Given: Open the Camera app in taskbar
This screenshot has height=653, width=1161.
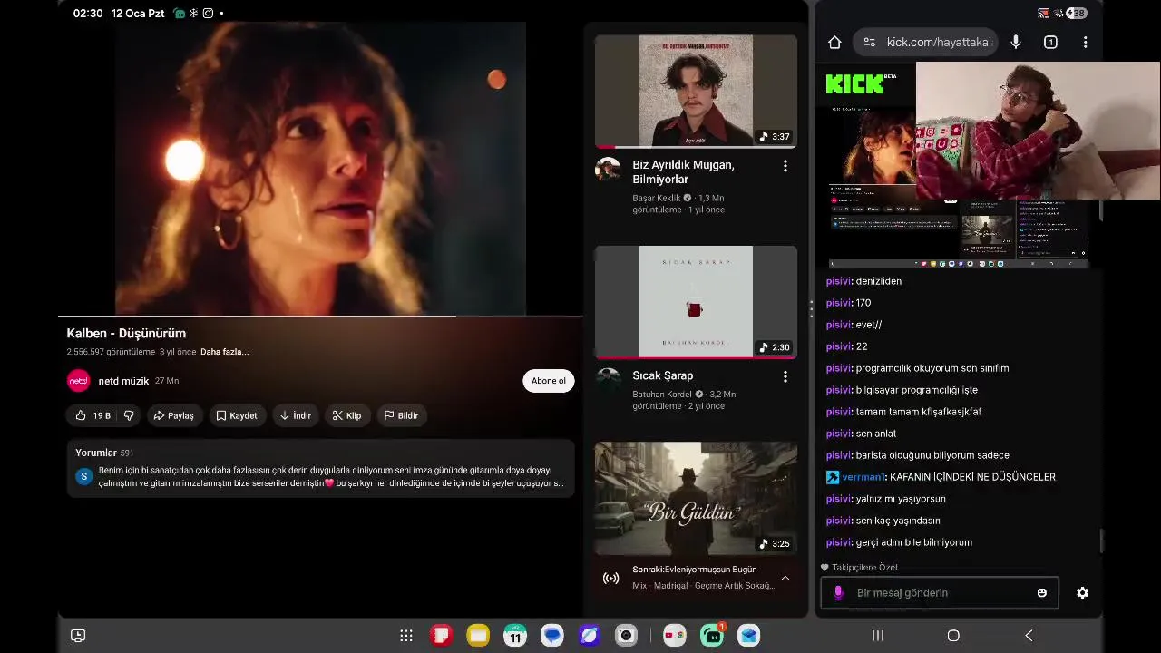Looking at the screenshot, I should [x=626, y=636].
